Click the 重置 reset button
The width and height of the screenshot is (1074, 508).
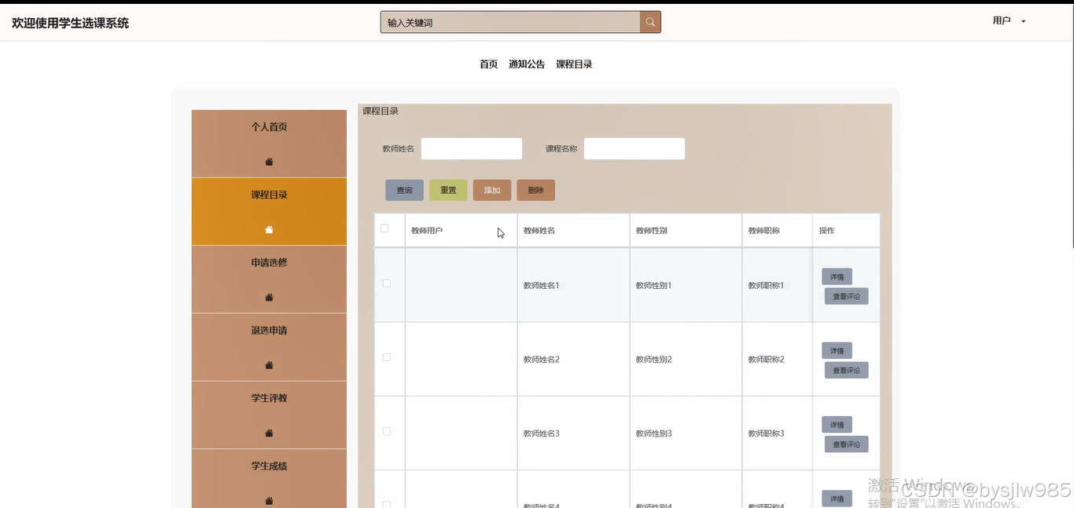[447, 189]
